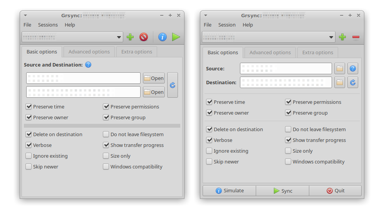
Task: Click the Source path field in the right window
Action: click(x=286, y=68)
